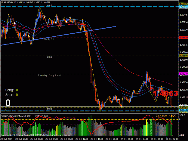This screenshot has width=188, height=141.
Task: Click the 371.7 indicator scale value
Action: (182, 115)
